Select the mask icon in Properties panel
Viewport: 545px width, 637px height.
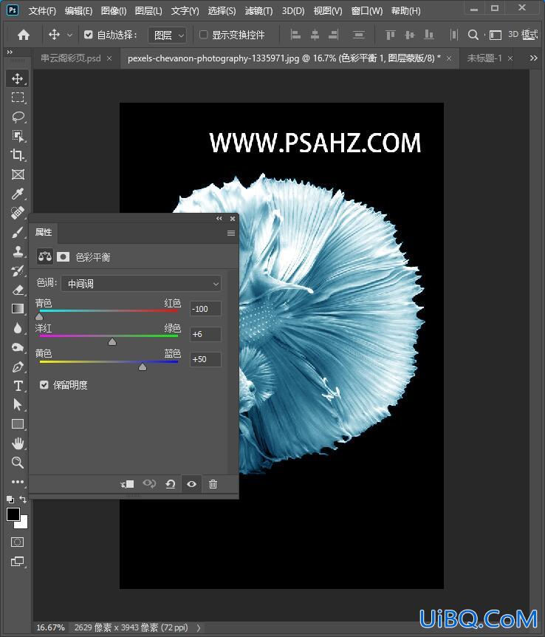(63, 256)
